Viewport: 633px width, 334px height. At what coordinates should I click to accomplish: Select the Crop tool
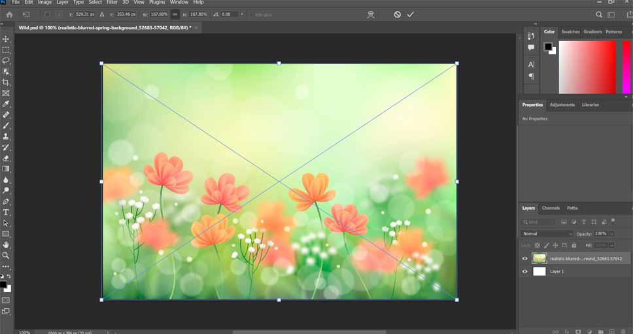6,82
